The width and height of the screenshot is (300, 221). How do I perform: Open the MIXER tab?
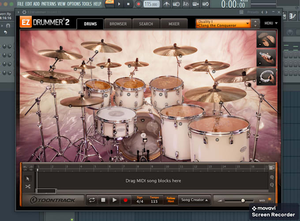[174, 24]
